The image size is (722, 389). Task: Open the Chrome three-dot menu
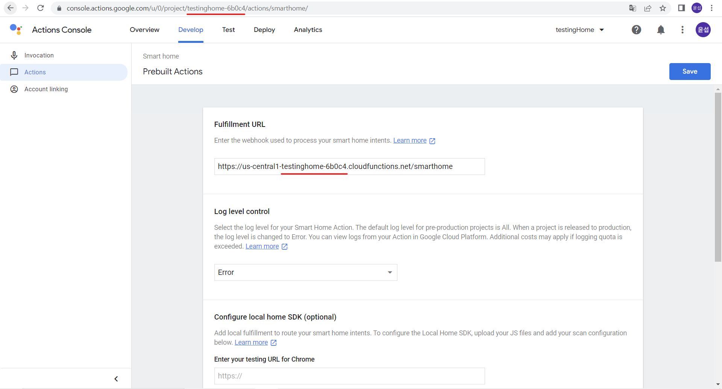coord(712,8)
